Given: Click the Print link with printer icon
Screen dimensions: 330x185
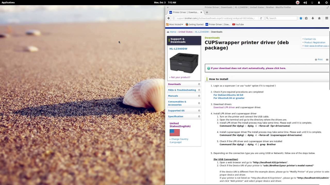Looking at the screenshot, I should click(x=319, y=60).
